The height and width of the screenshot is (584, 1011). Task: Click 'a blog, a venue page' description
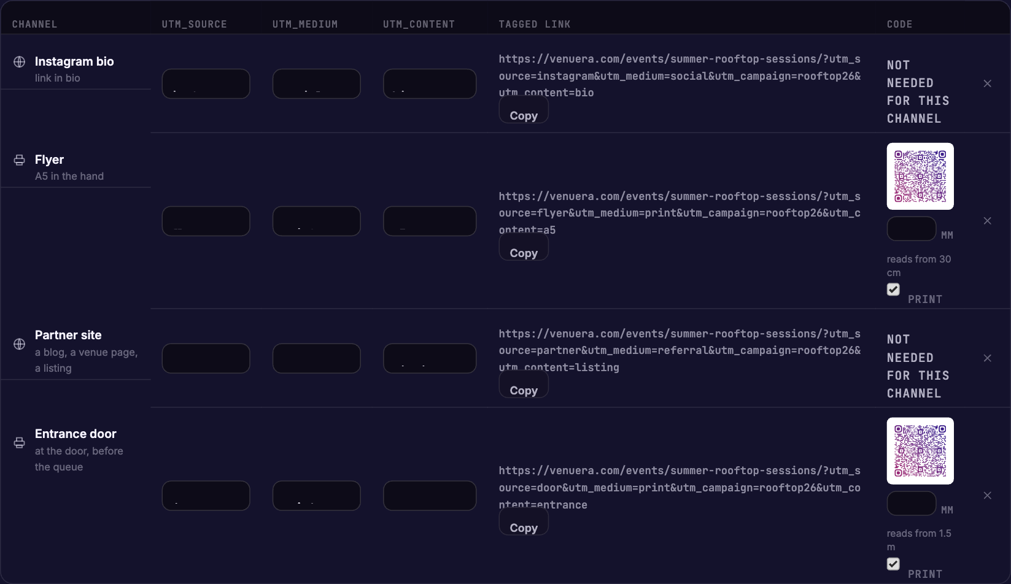tap(87, 360)
